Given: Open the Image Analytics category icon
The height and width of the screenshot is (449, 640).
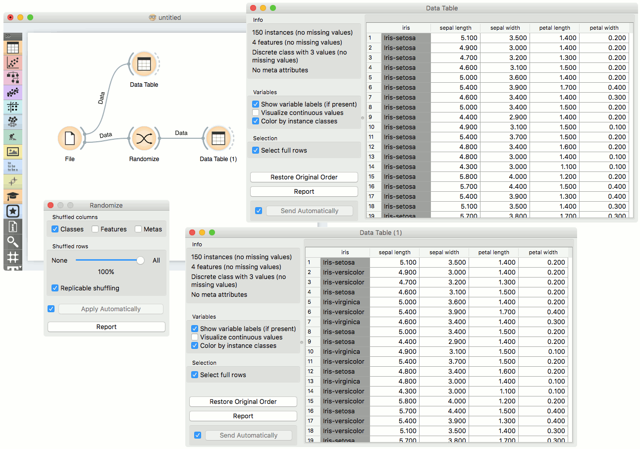Looking at the screenshot, I should click(x=13, y=152).
